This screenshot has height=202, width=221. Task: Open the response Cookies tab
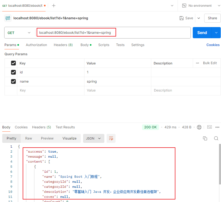coord(21,127)
